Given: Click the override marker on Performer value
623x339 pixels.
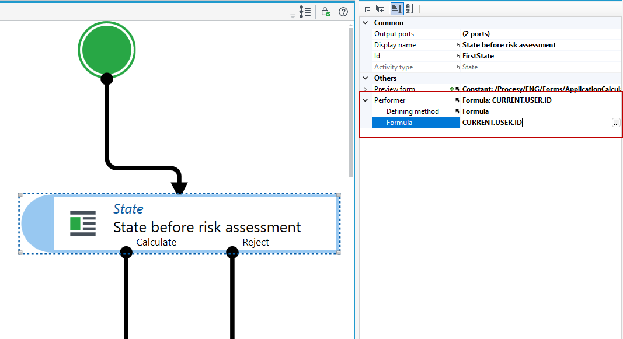Looking at the screenshot, I should [457, 100].
